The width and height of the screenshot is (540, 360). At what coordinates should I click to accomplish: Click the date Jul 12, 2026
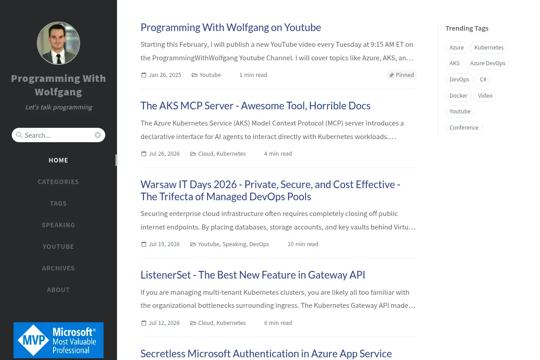point(164,323)
